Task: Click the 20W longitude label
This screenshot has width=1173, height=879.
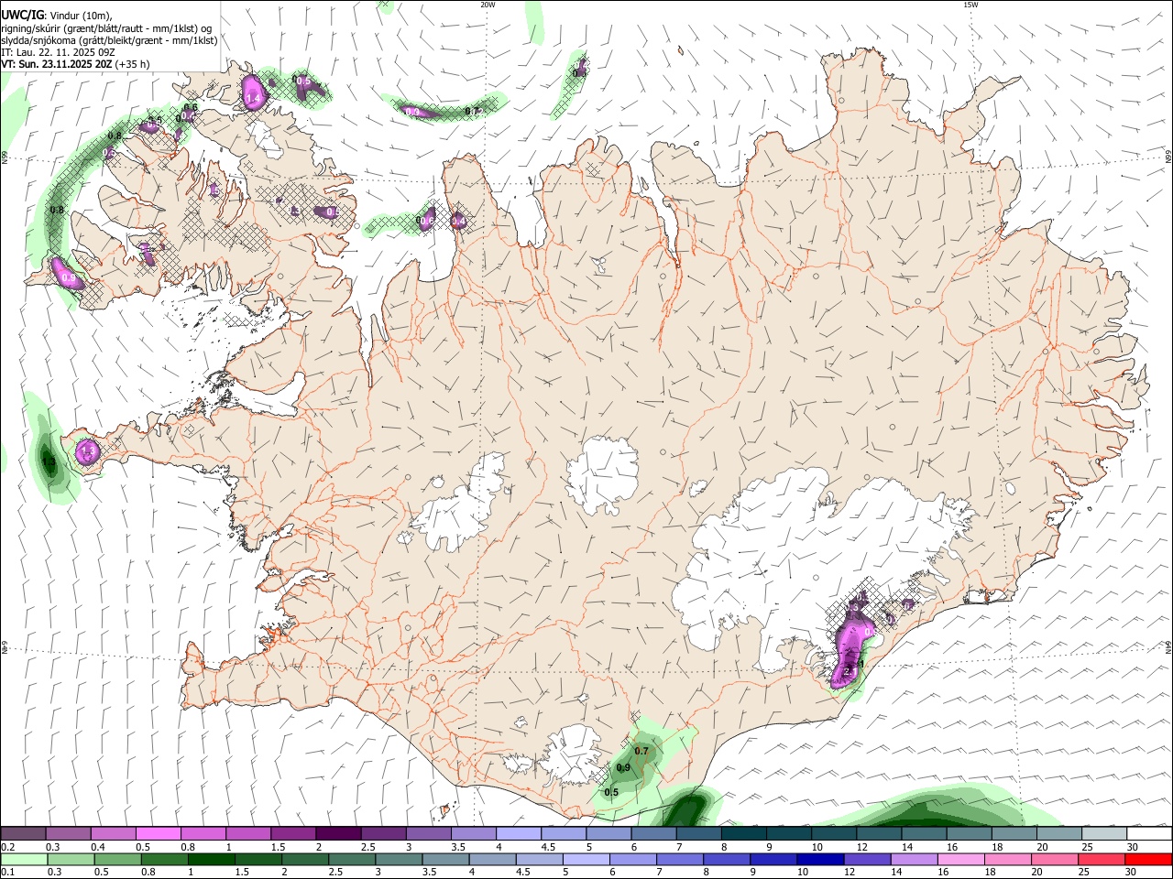Action: [x=488, y=5]
